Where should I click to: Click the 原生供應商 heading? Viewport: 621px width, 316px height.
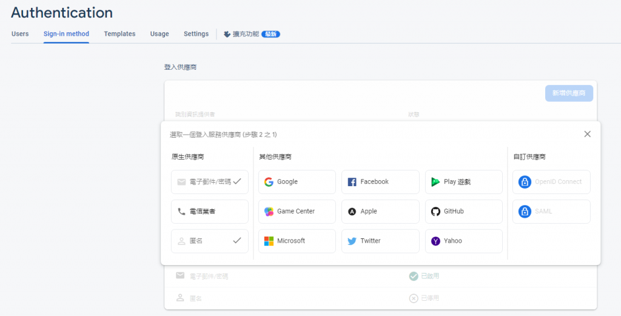tap(188, 157)
